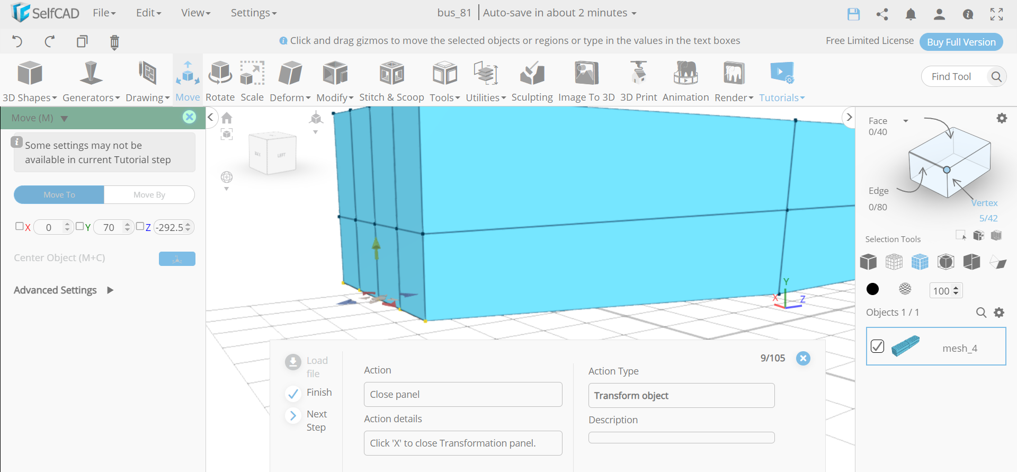
Task: Uncheck the mesh_4 object checkbox
Action: 877,346
